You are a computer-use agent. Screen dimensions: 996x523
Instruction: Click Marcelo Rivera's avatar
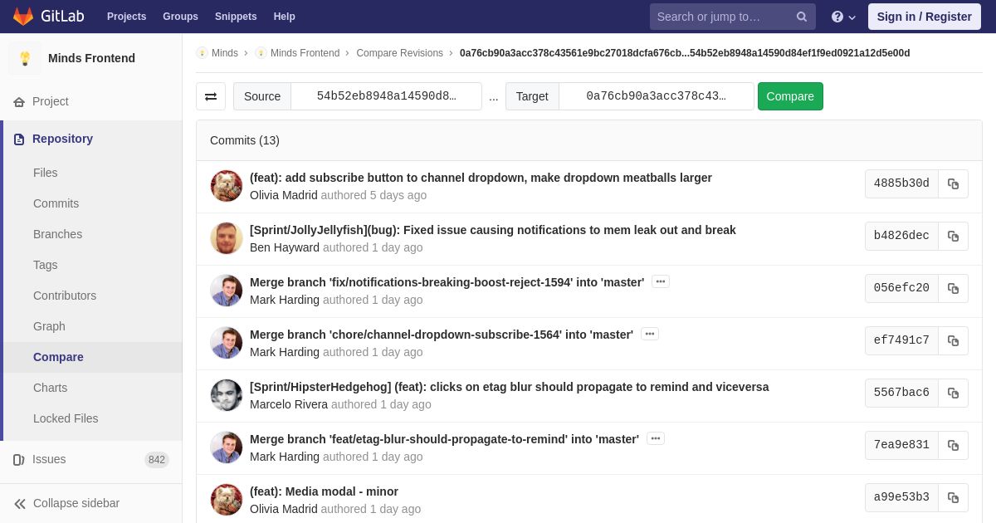(227, 395)
